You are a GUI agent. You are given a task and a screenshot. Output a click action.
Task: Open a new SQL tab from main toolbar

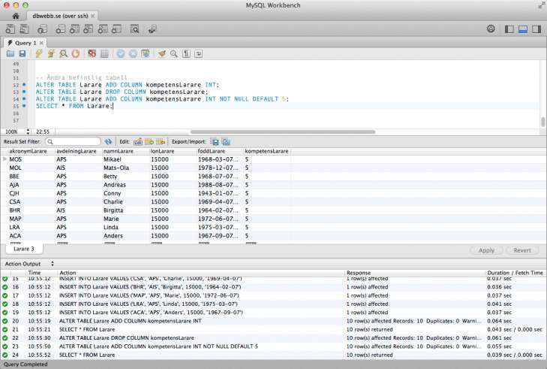pos(11,29)
